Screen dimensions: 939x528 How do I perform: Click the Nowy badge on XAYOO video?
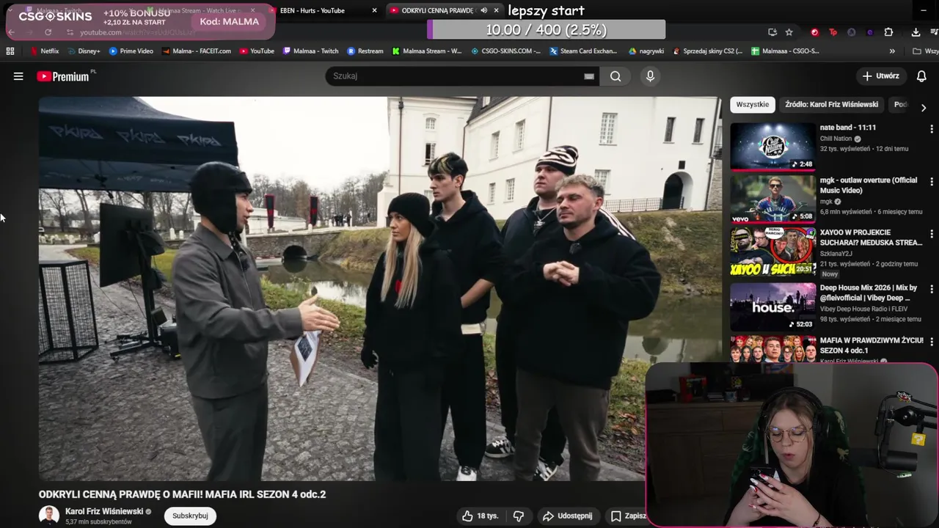(830, 274)
